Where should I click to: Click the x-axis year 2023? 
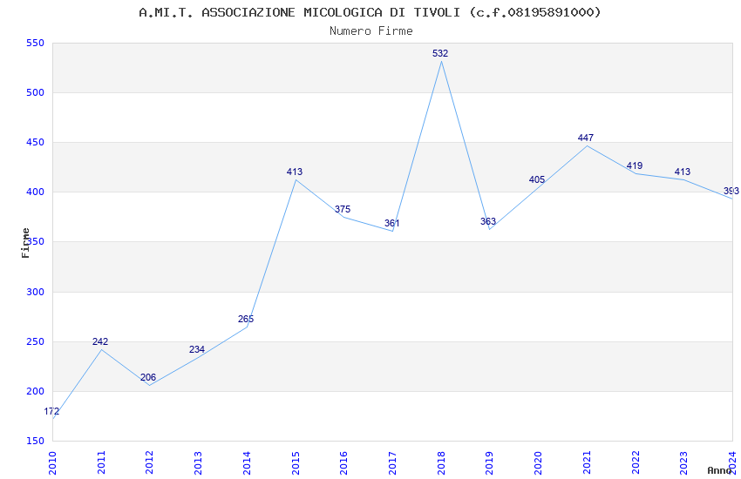pyautogui.click(x=683, y=463)
